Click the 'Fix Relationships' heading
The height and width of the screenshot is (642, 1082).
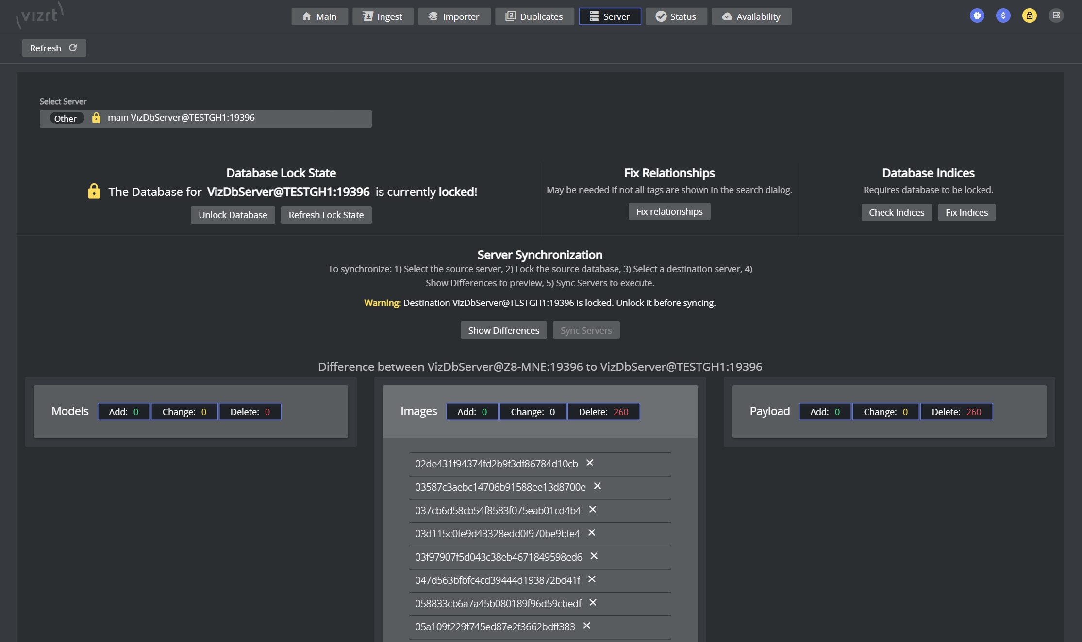click(669, 173)
